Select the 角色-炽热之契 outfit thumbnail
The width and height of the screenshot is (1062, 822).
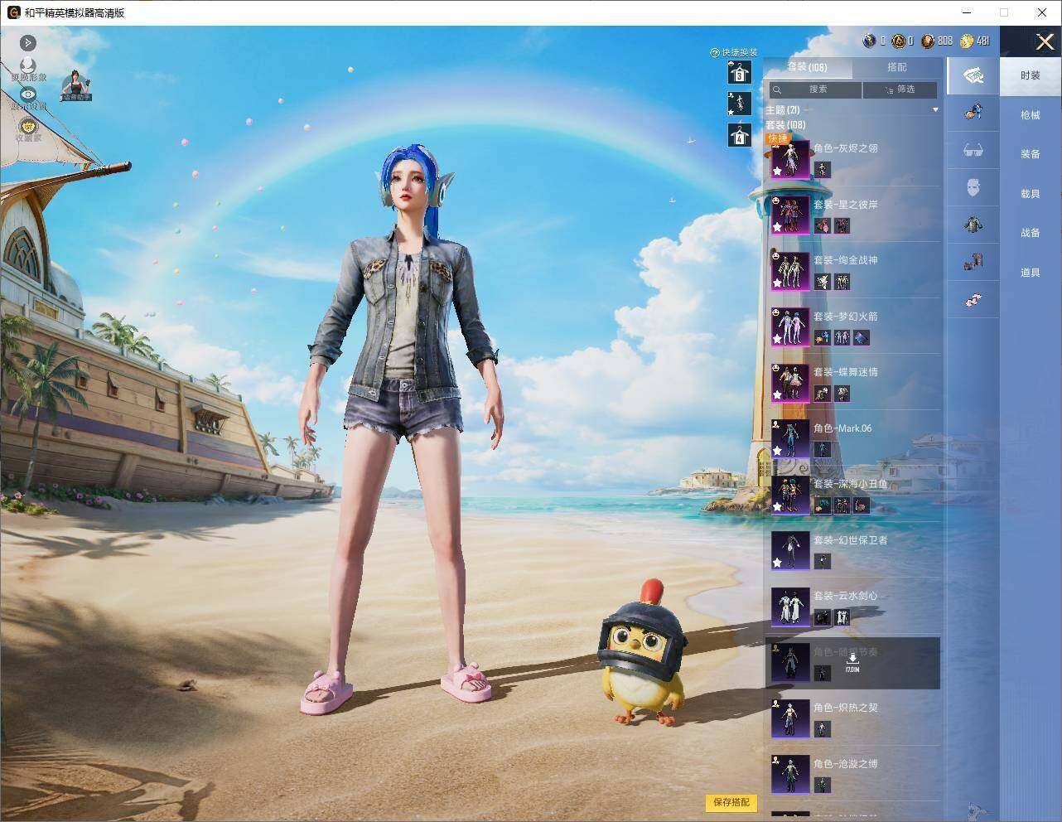click(x=790, y=718)
